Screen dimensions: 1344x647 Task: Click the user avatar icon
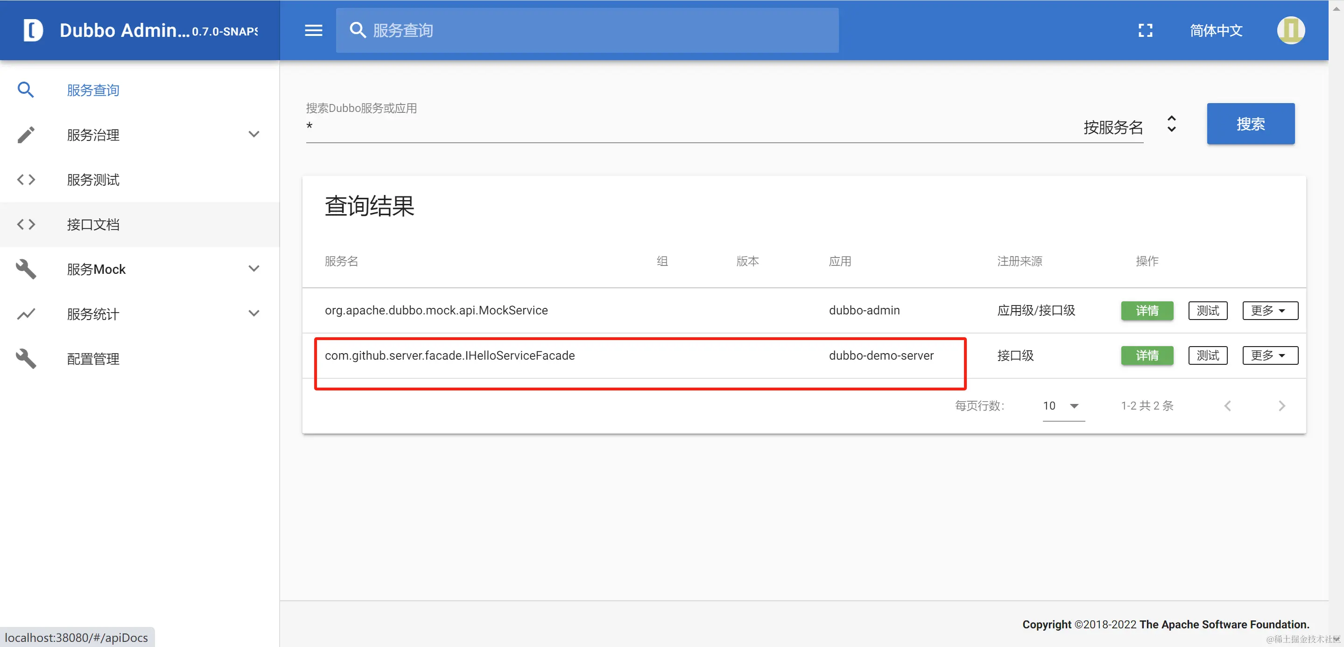[1290, 30]
